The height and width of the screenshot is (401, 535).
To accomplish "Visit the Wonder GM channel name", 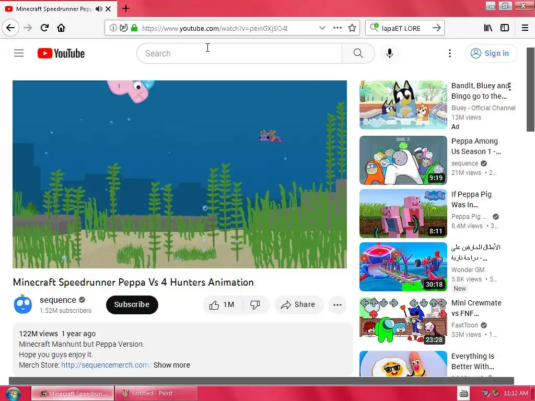I will 468,270.
